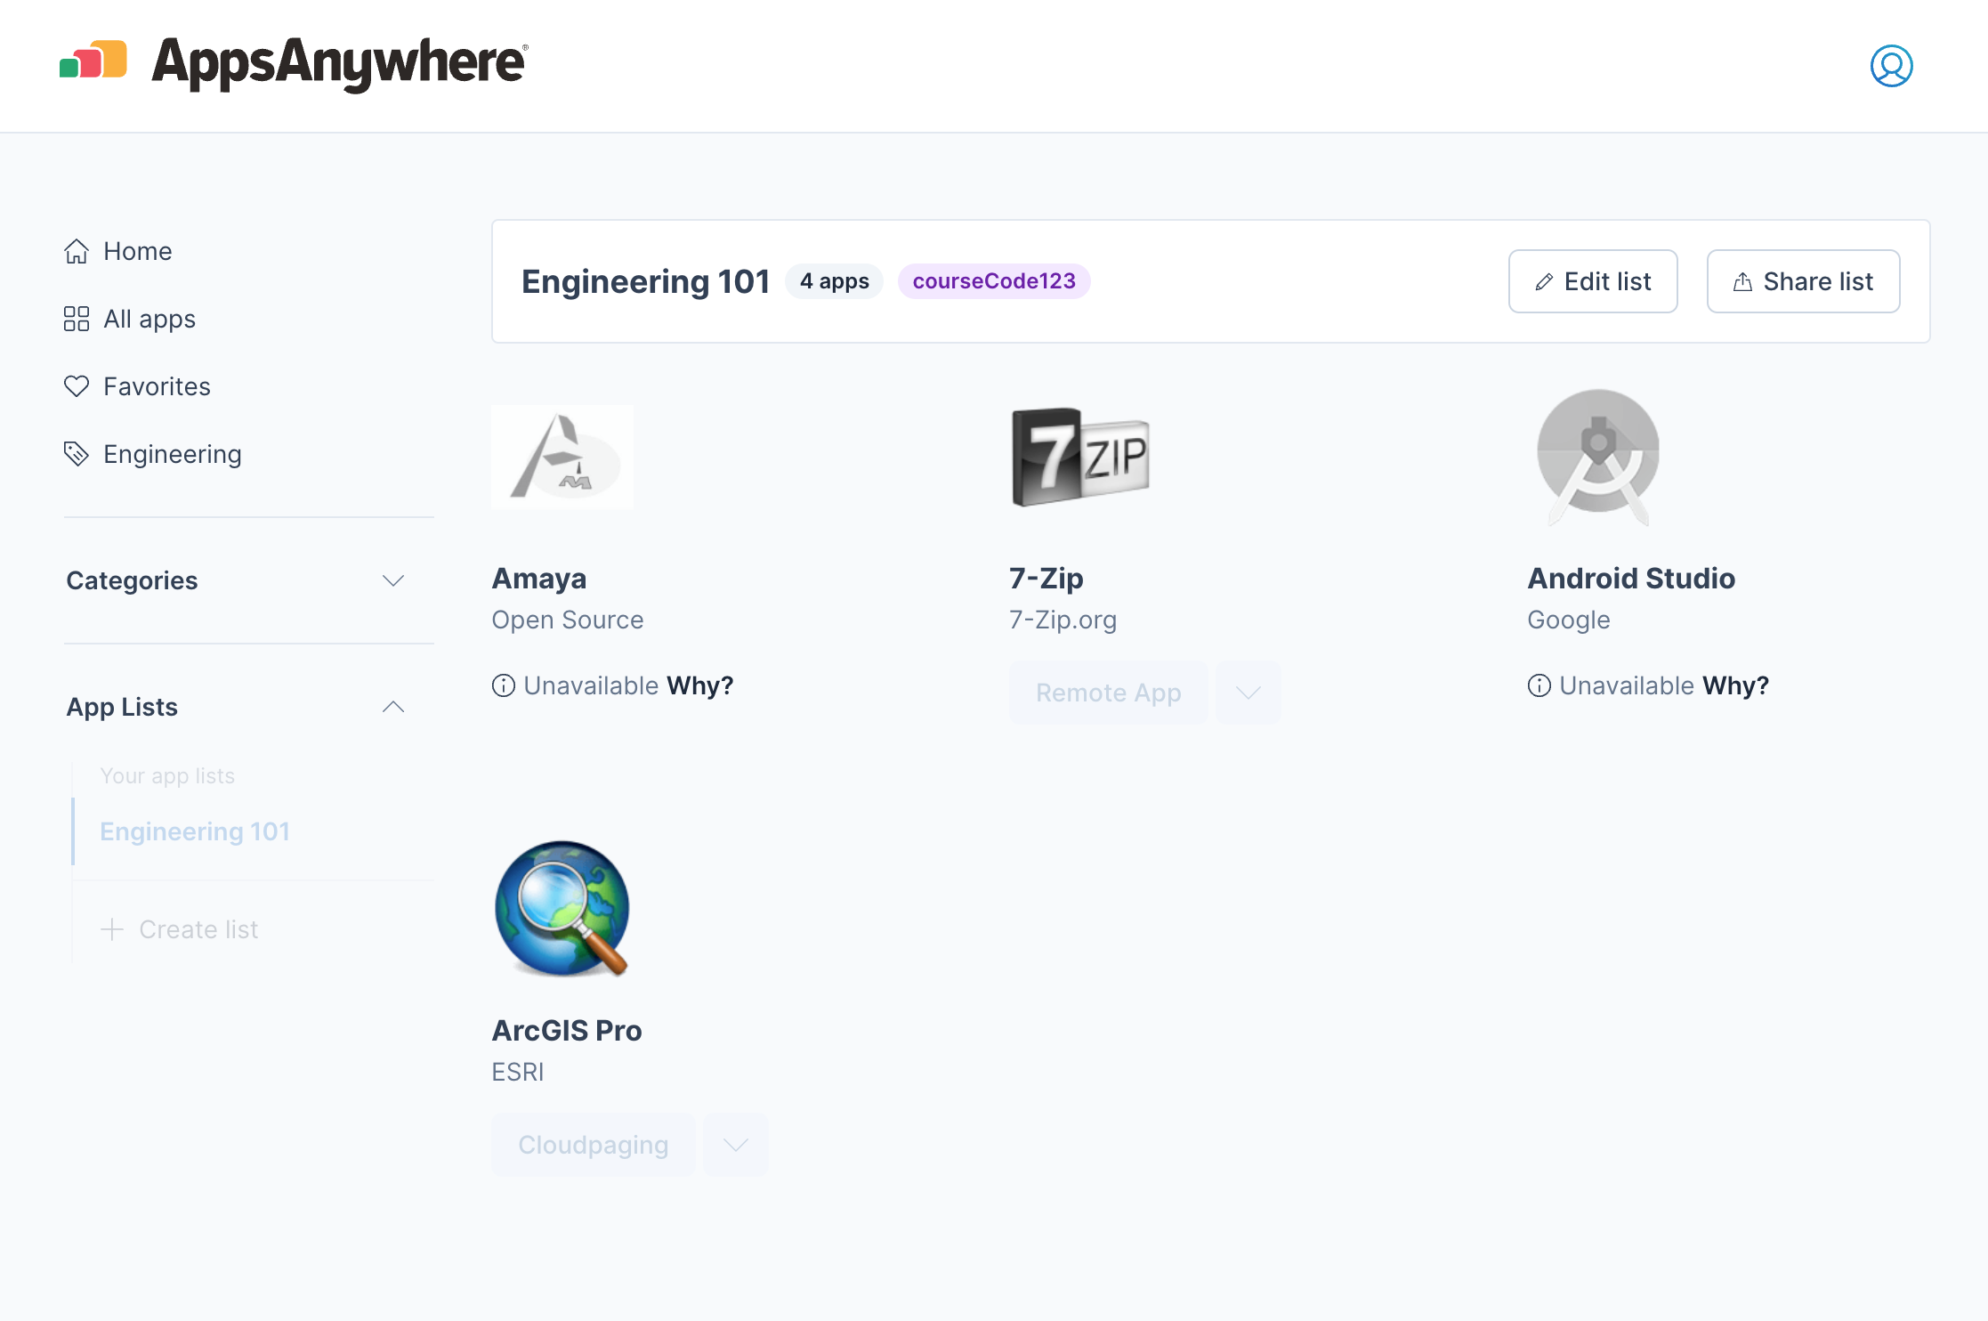Screen dimensions: 1988x1321
Task: Click the 7-Zip.org vendor text
Action: pyautogui.click(x=1063, y=620)
